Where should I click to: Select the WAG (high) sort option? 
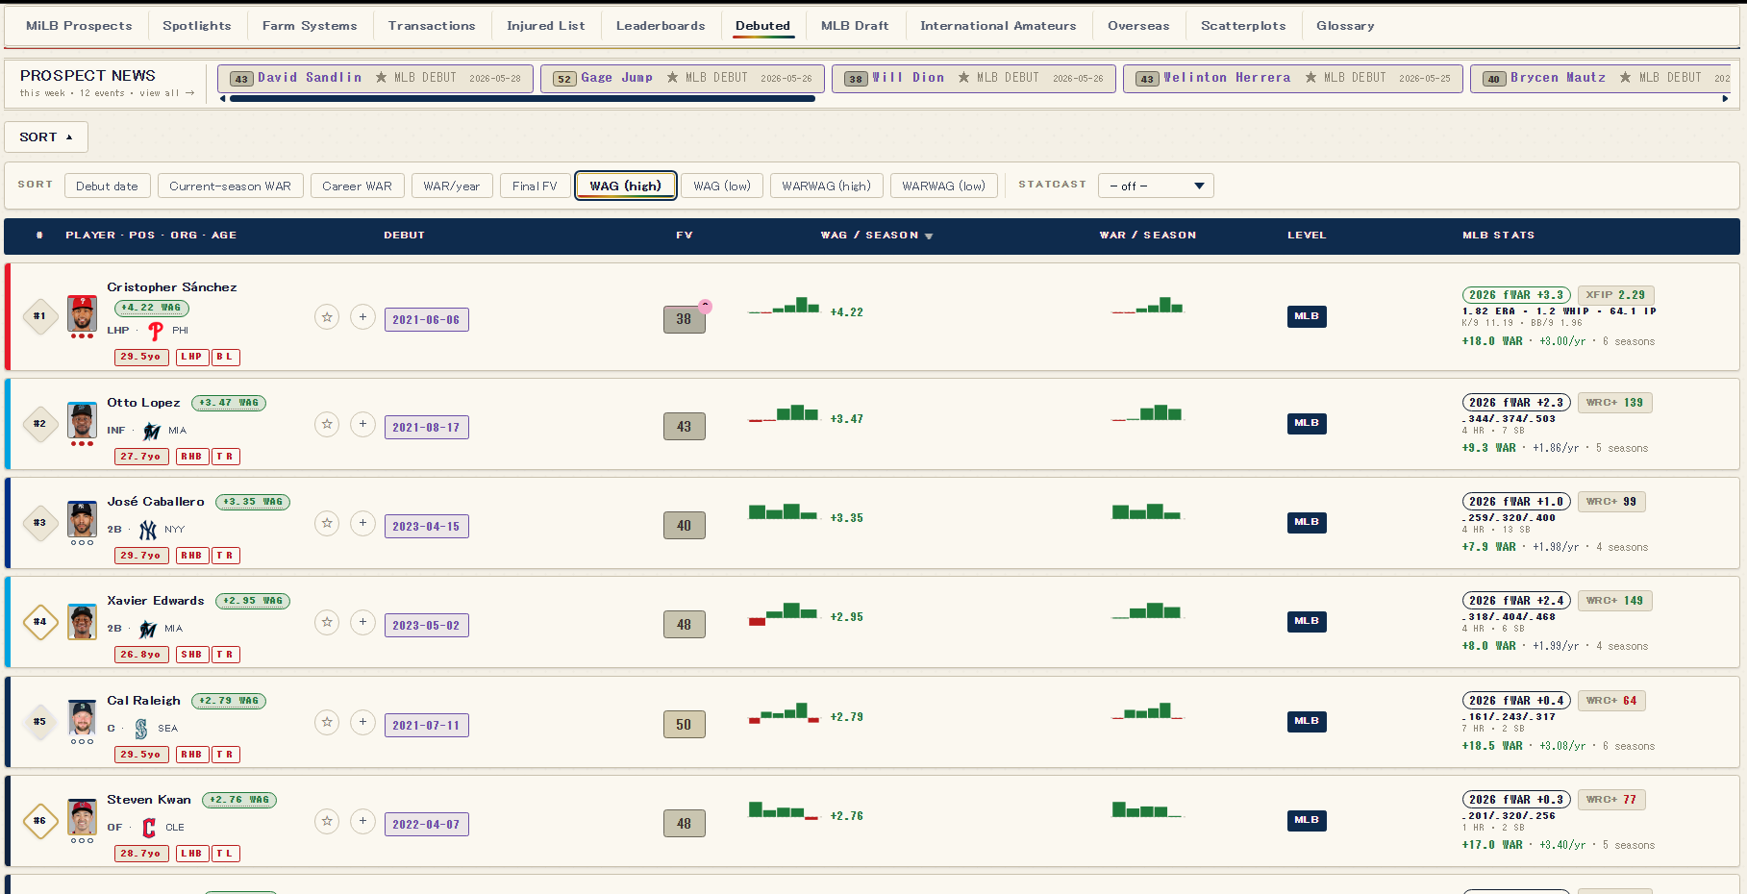[626, 186]
